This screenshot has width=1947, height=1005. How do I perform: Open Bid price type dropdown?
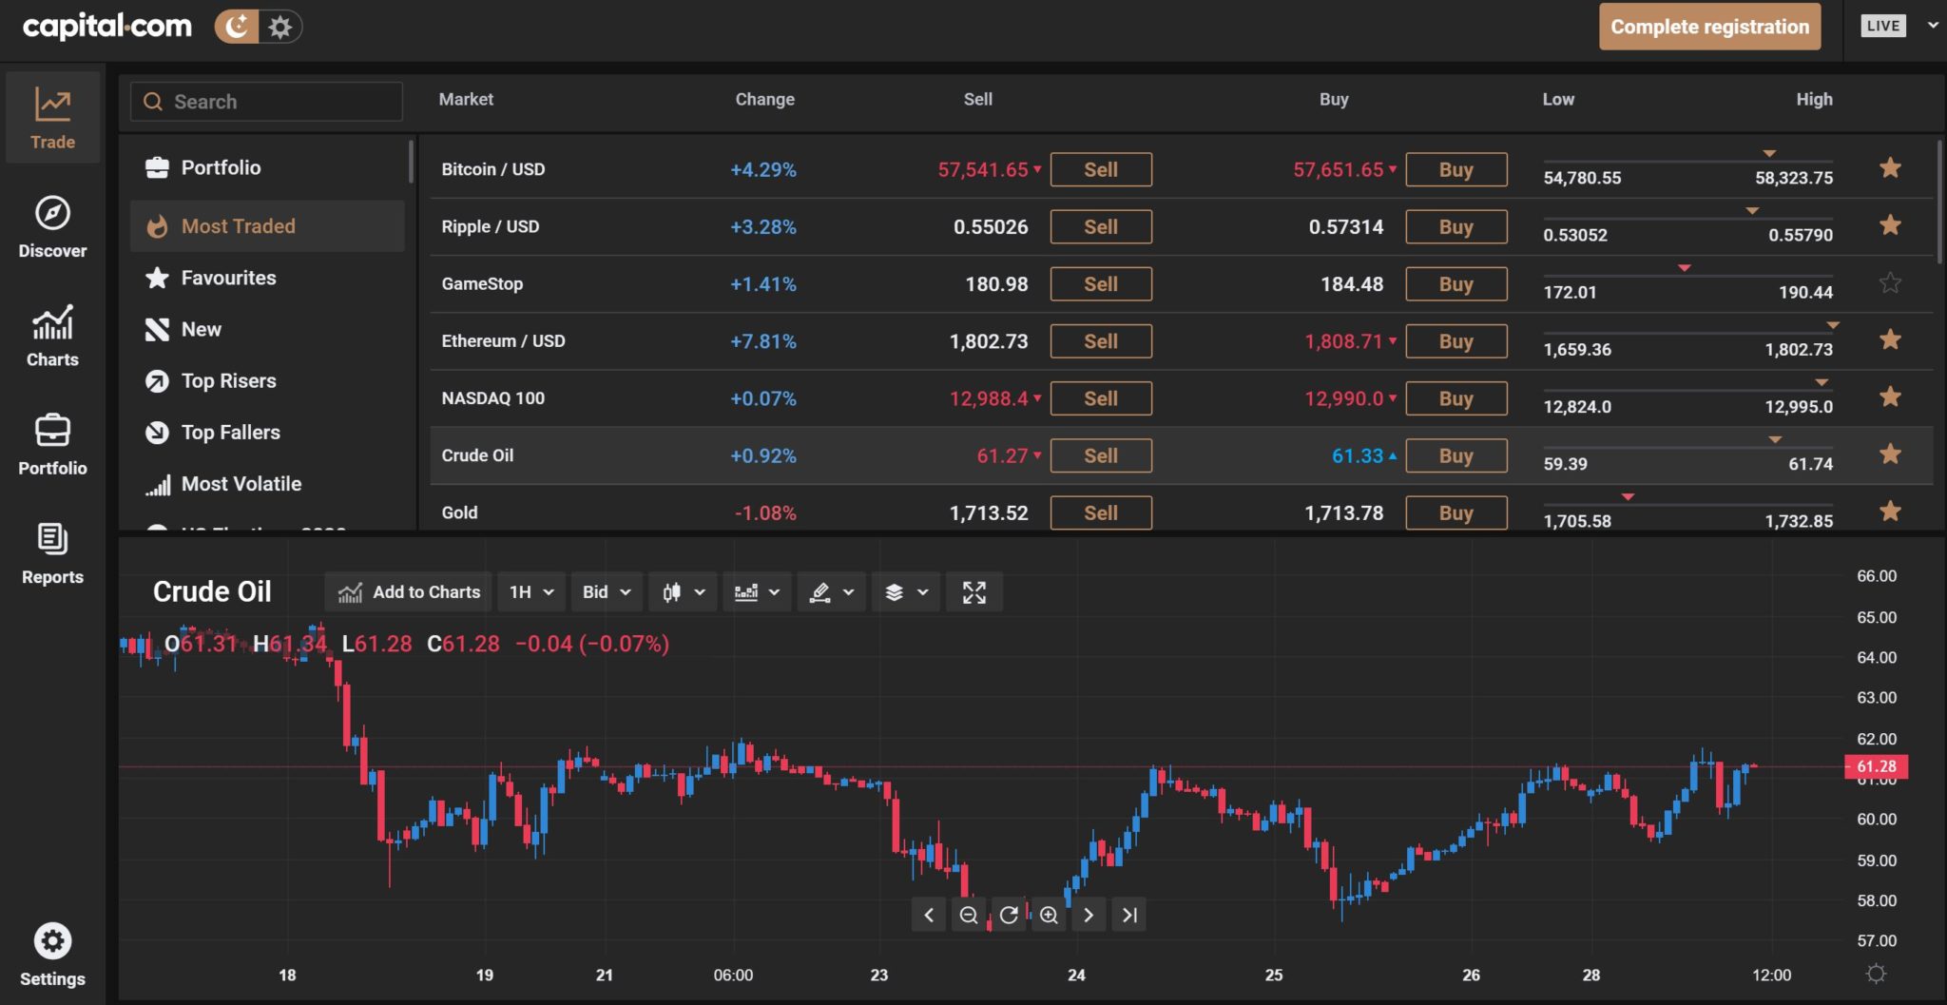[607, 592]
